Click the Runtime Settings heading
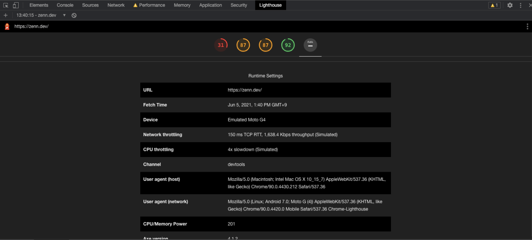 [x=266, y=76]
